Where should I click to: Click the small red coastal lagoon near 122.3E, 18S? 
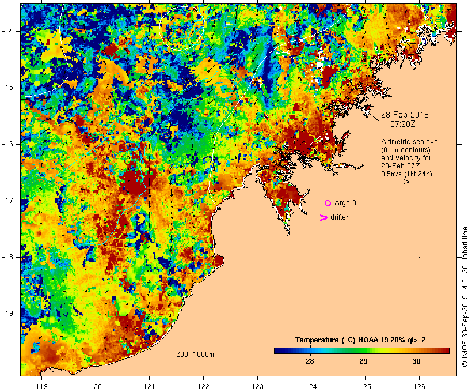pyautogui.click(x=219, y=261)
